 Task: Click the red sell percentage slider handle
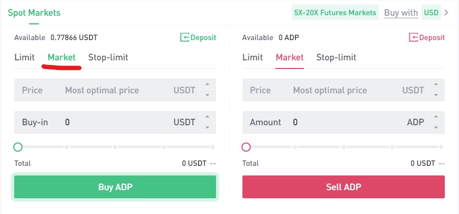246,147
